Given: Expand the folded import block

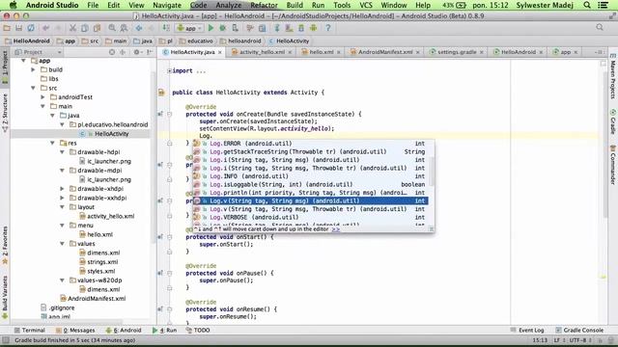Looking at the screenshot, I should (169, 70).
